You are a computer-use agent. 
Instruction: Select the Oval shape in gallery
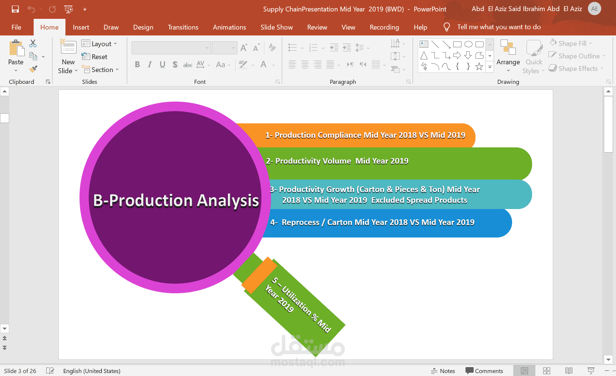tap(468, 44)
